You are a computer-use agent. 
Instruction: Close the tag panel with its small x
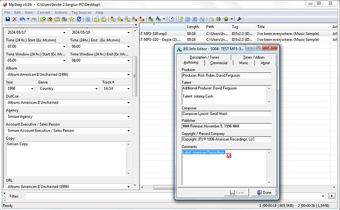[x=136, y=25]
